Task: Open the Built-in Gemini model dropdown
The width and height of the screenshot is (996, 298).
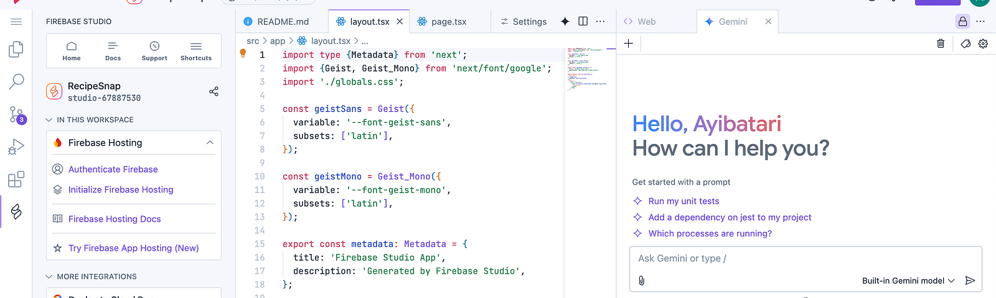Action: (908, 281)
